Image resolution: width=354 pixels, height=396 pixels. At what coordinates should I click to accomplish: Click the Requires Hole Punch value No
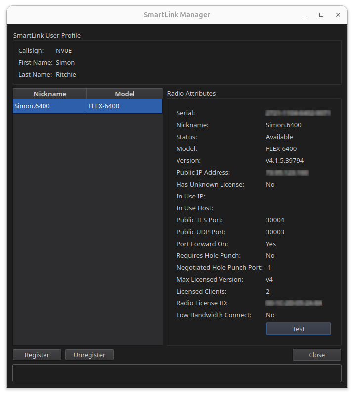pos(270,255)
